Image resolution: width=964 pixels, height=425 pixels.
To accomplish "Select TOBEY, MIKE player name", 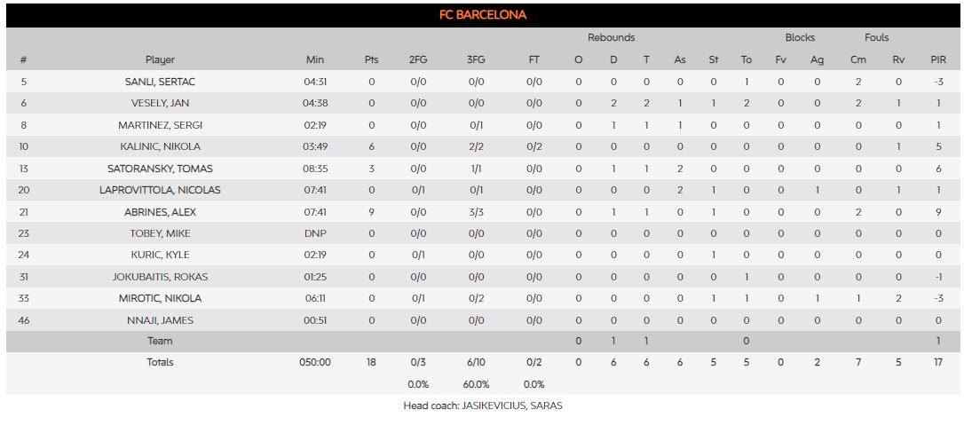I will click(x=160, y=233).
